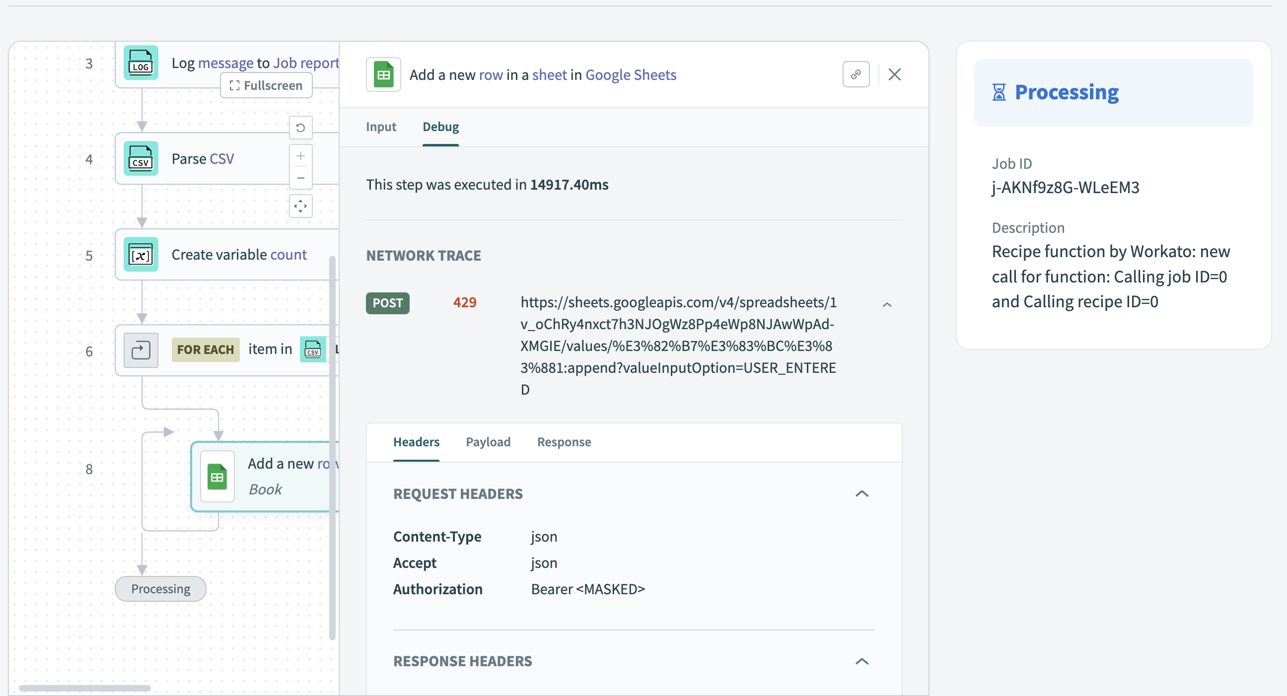Open the Response tab
1287x696 pixels.
(x=564, y=442)
